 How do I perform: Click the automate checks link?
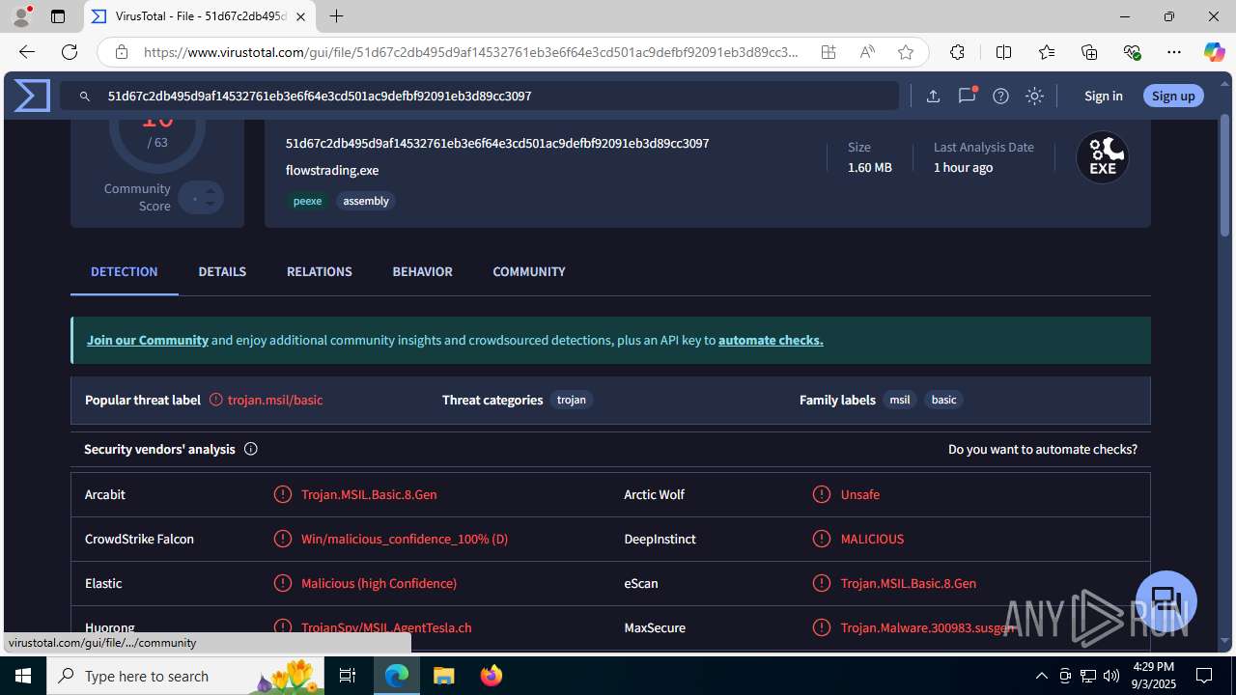(771, 340)
